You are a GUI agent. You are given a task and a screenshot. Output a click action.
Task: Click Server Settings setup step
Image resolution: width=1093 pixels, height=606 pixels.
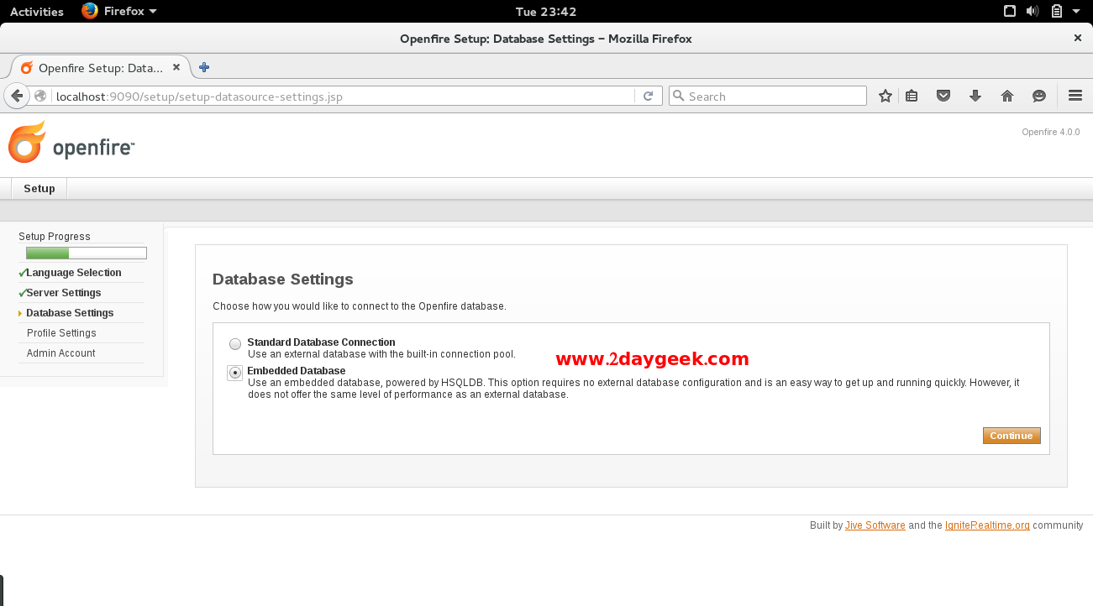(x=64, y=293)
